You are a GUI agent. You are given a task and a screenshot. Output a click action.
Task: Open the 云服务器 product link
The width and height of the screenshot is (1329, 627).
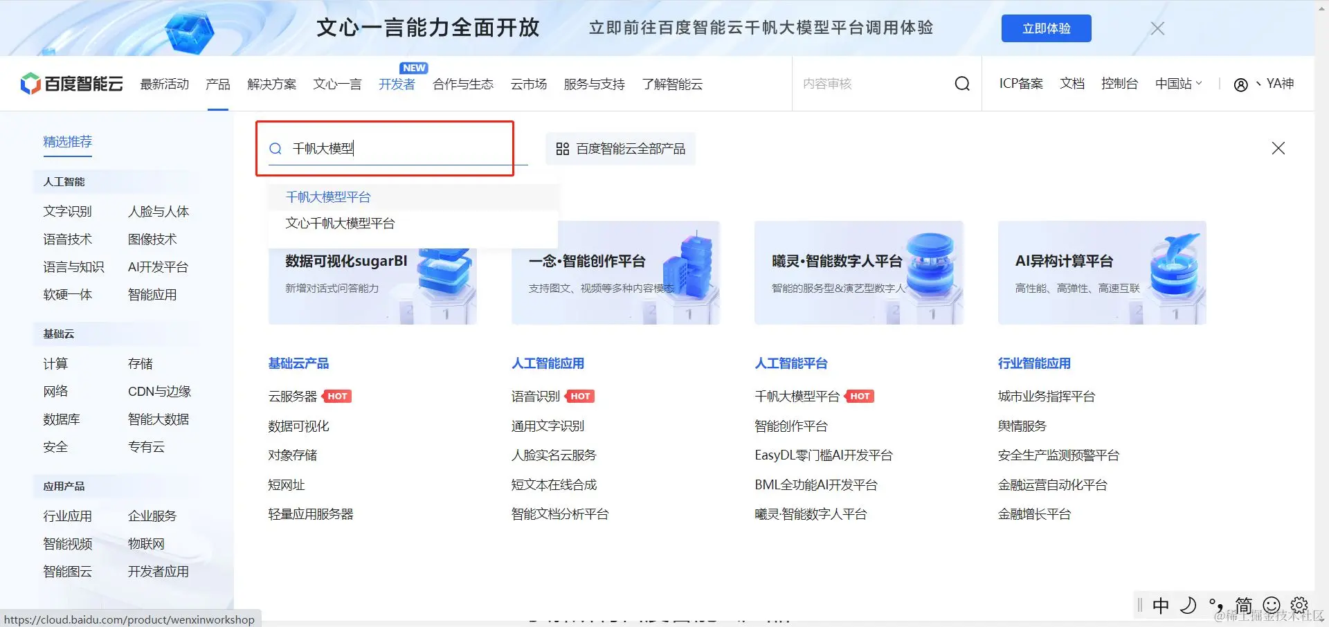pos(292,397)
